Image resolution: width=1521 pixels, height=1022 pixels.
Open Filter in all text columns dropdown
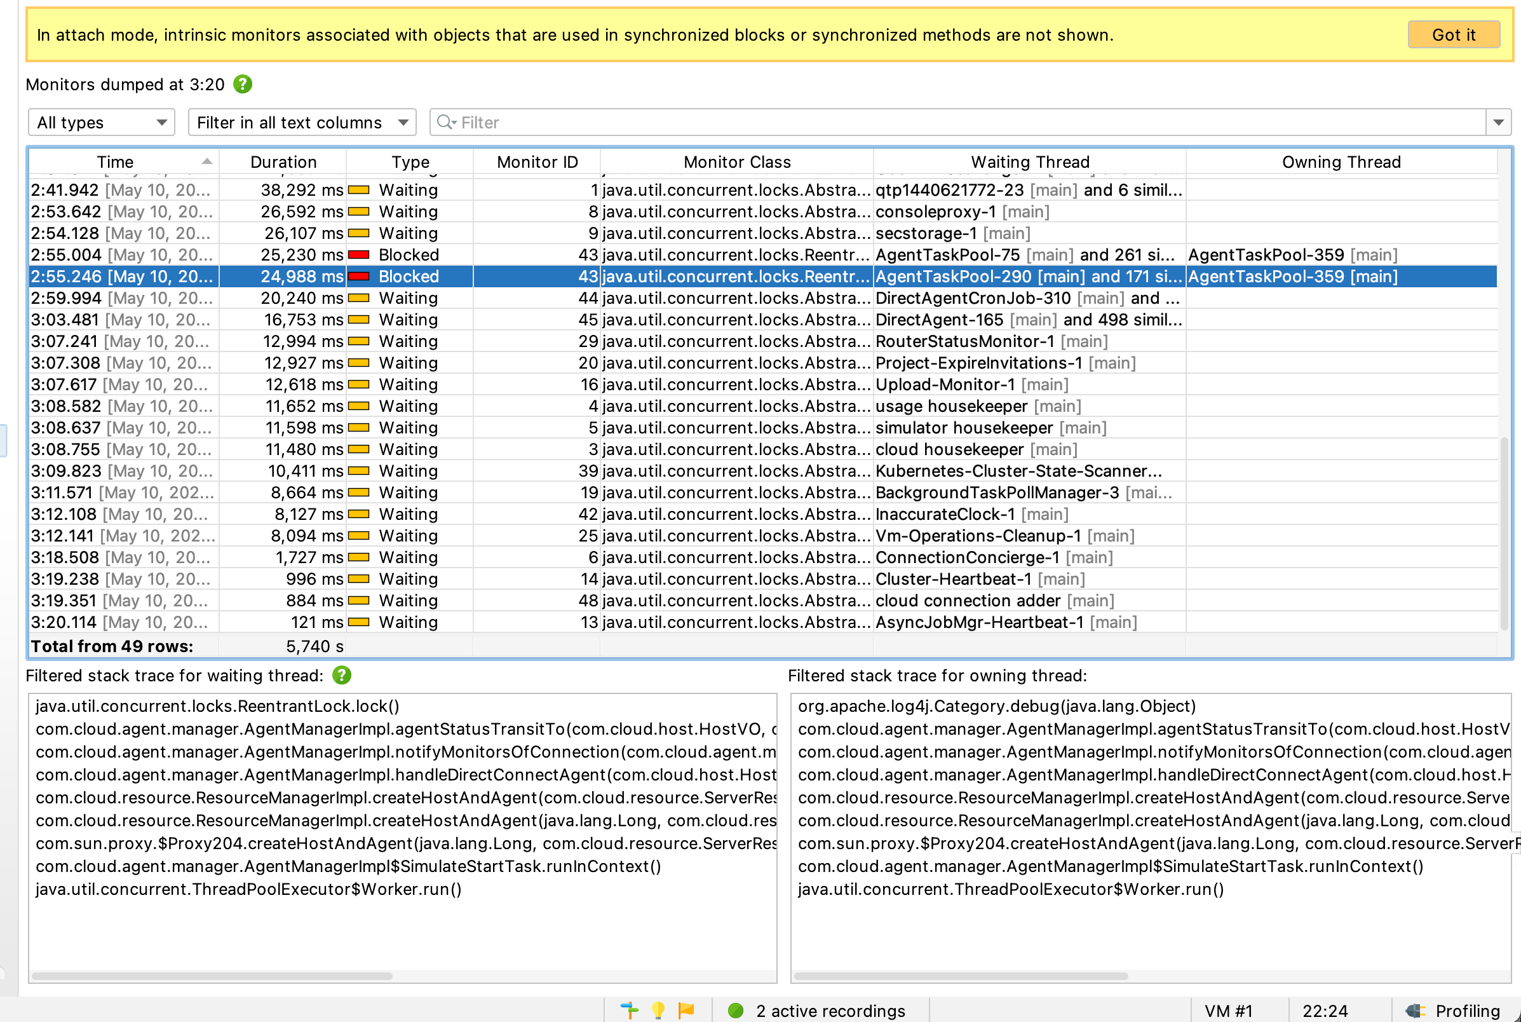pyautogui.click(x=302, y=123)
